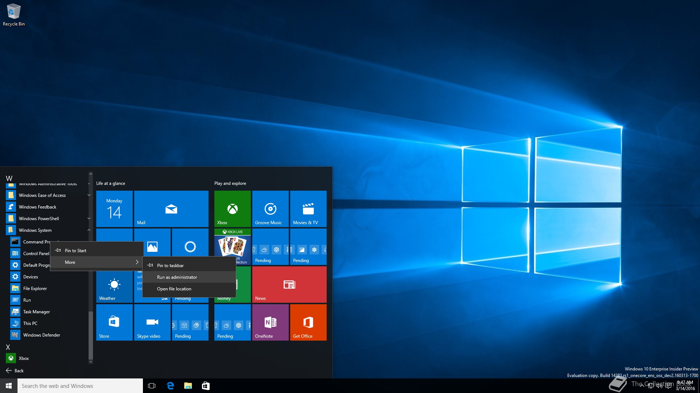Open the Xbox tile
This screenshot has width=700, height=393.
pos(232,209)
